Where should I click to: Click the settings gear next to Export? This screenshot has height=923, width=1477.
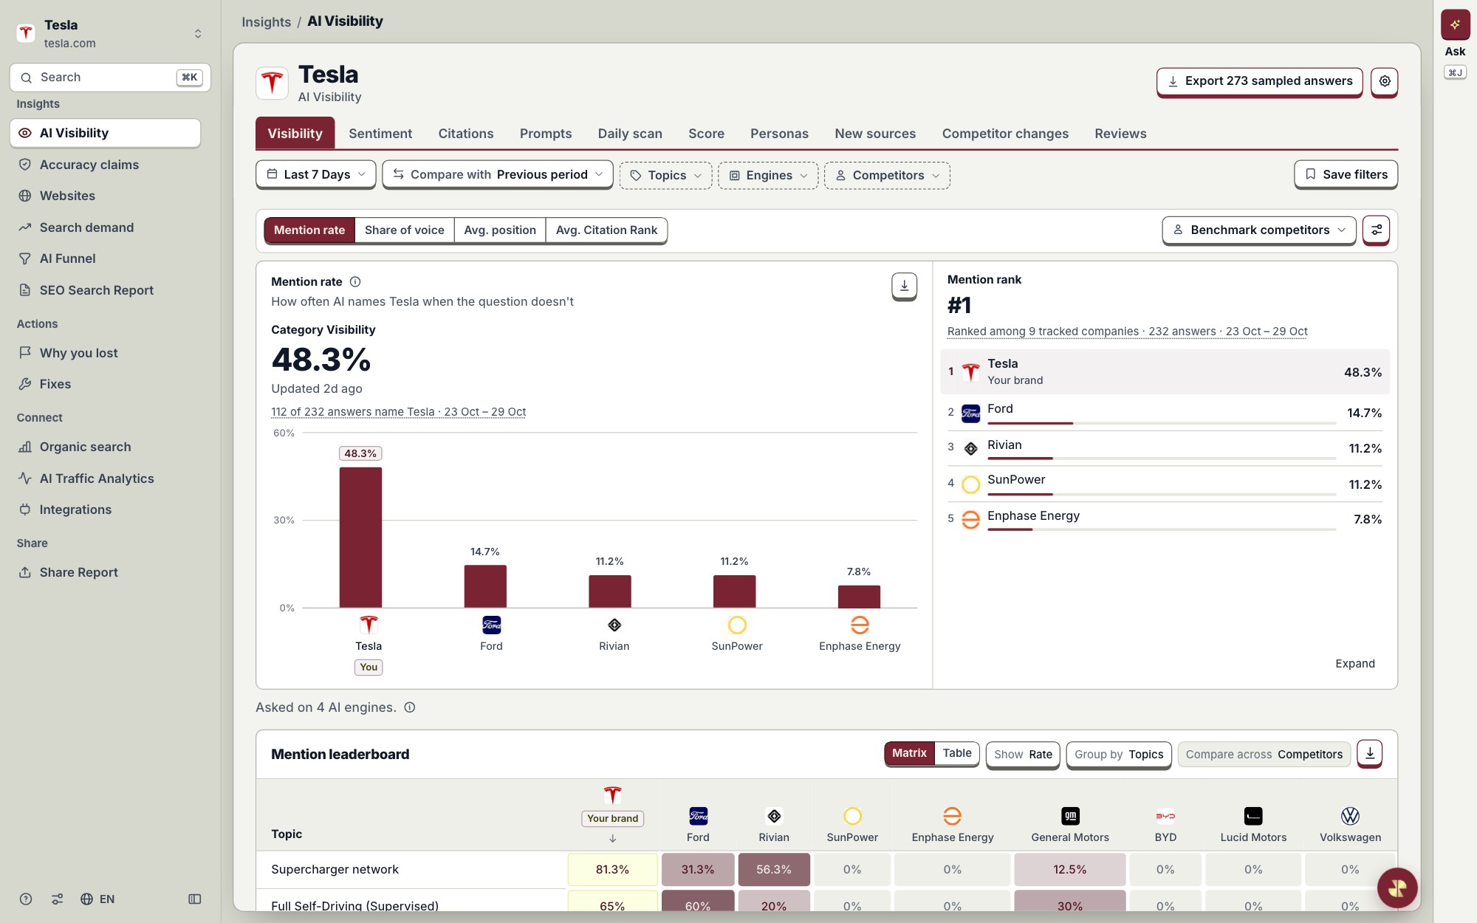pyautogui.click(x=1385, y=81)
